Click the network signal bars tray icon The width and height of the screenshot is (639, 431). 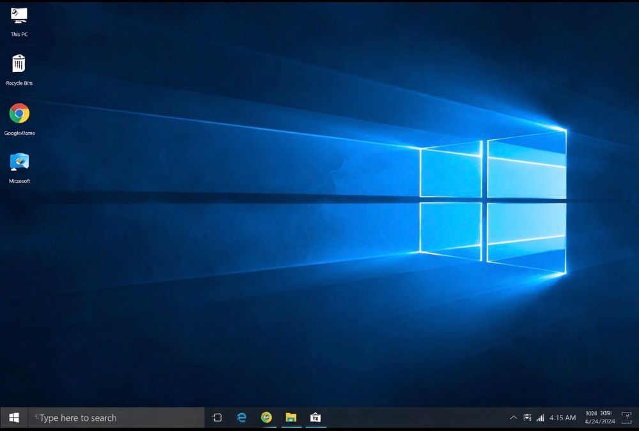(541, 418)
